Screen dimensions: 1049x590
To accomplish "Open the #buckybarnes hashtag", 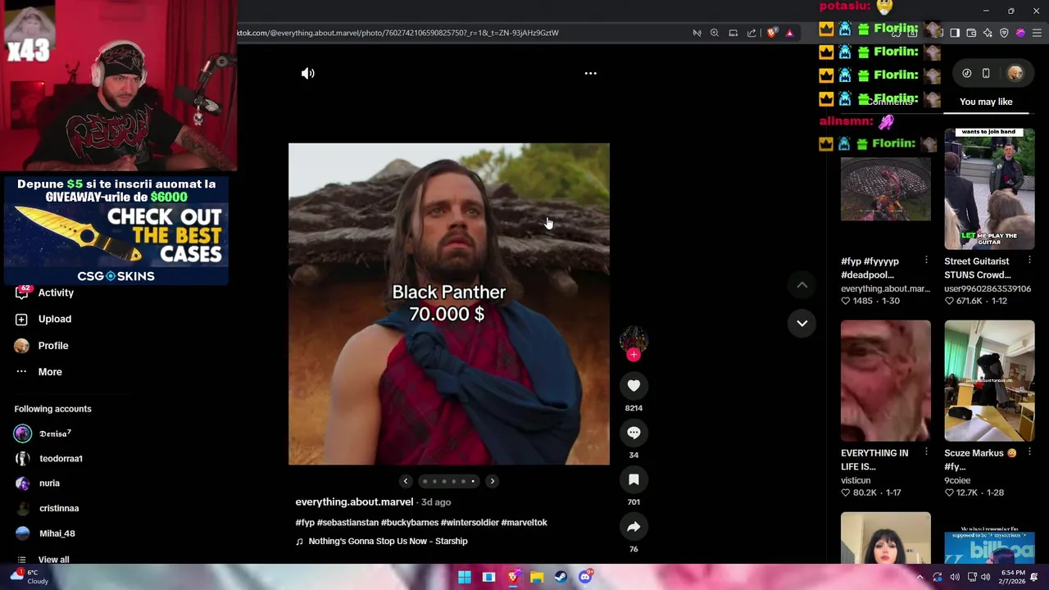I will pos(410,522).
